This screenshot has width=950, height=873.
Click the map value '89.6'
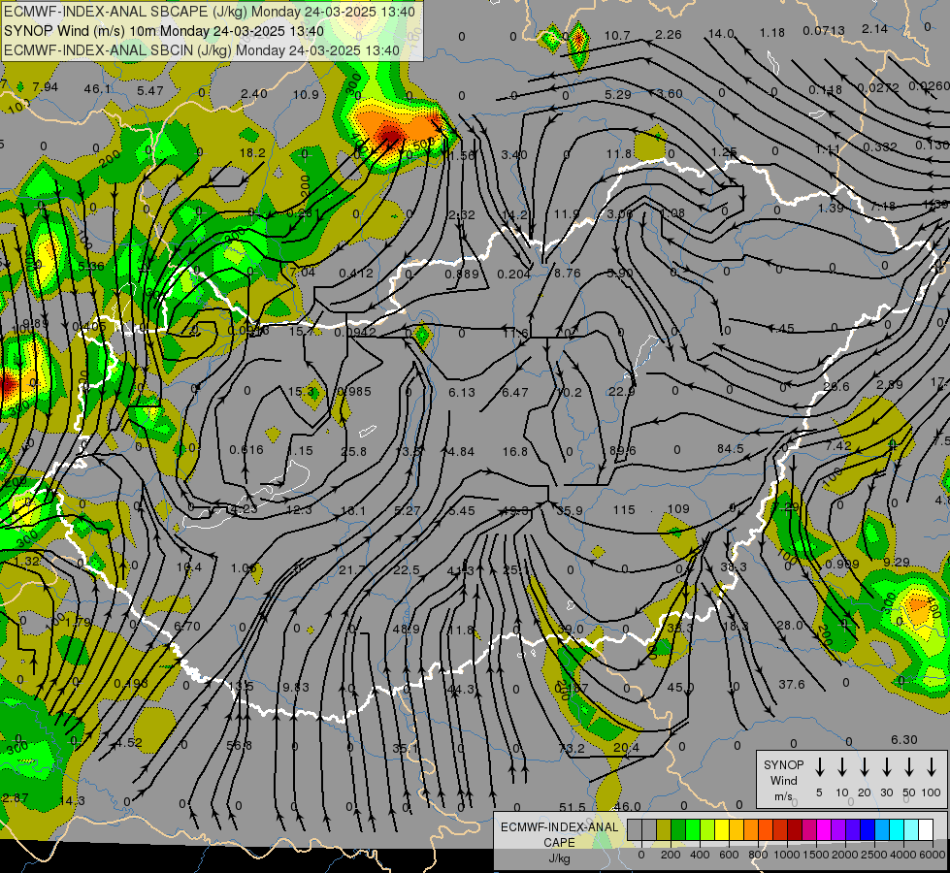[x=623, y=450]
